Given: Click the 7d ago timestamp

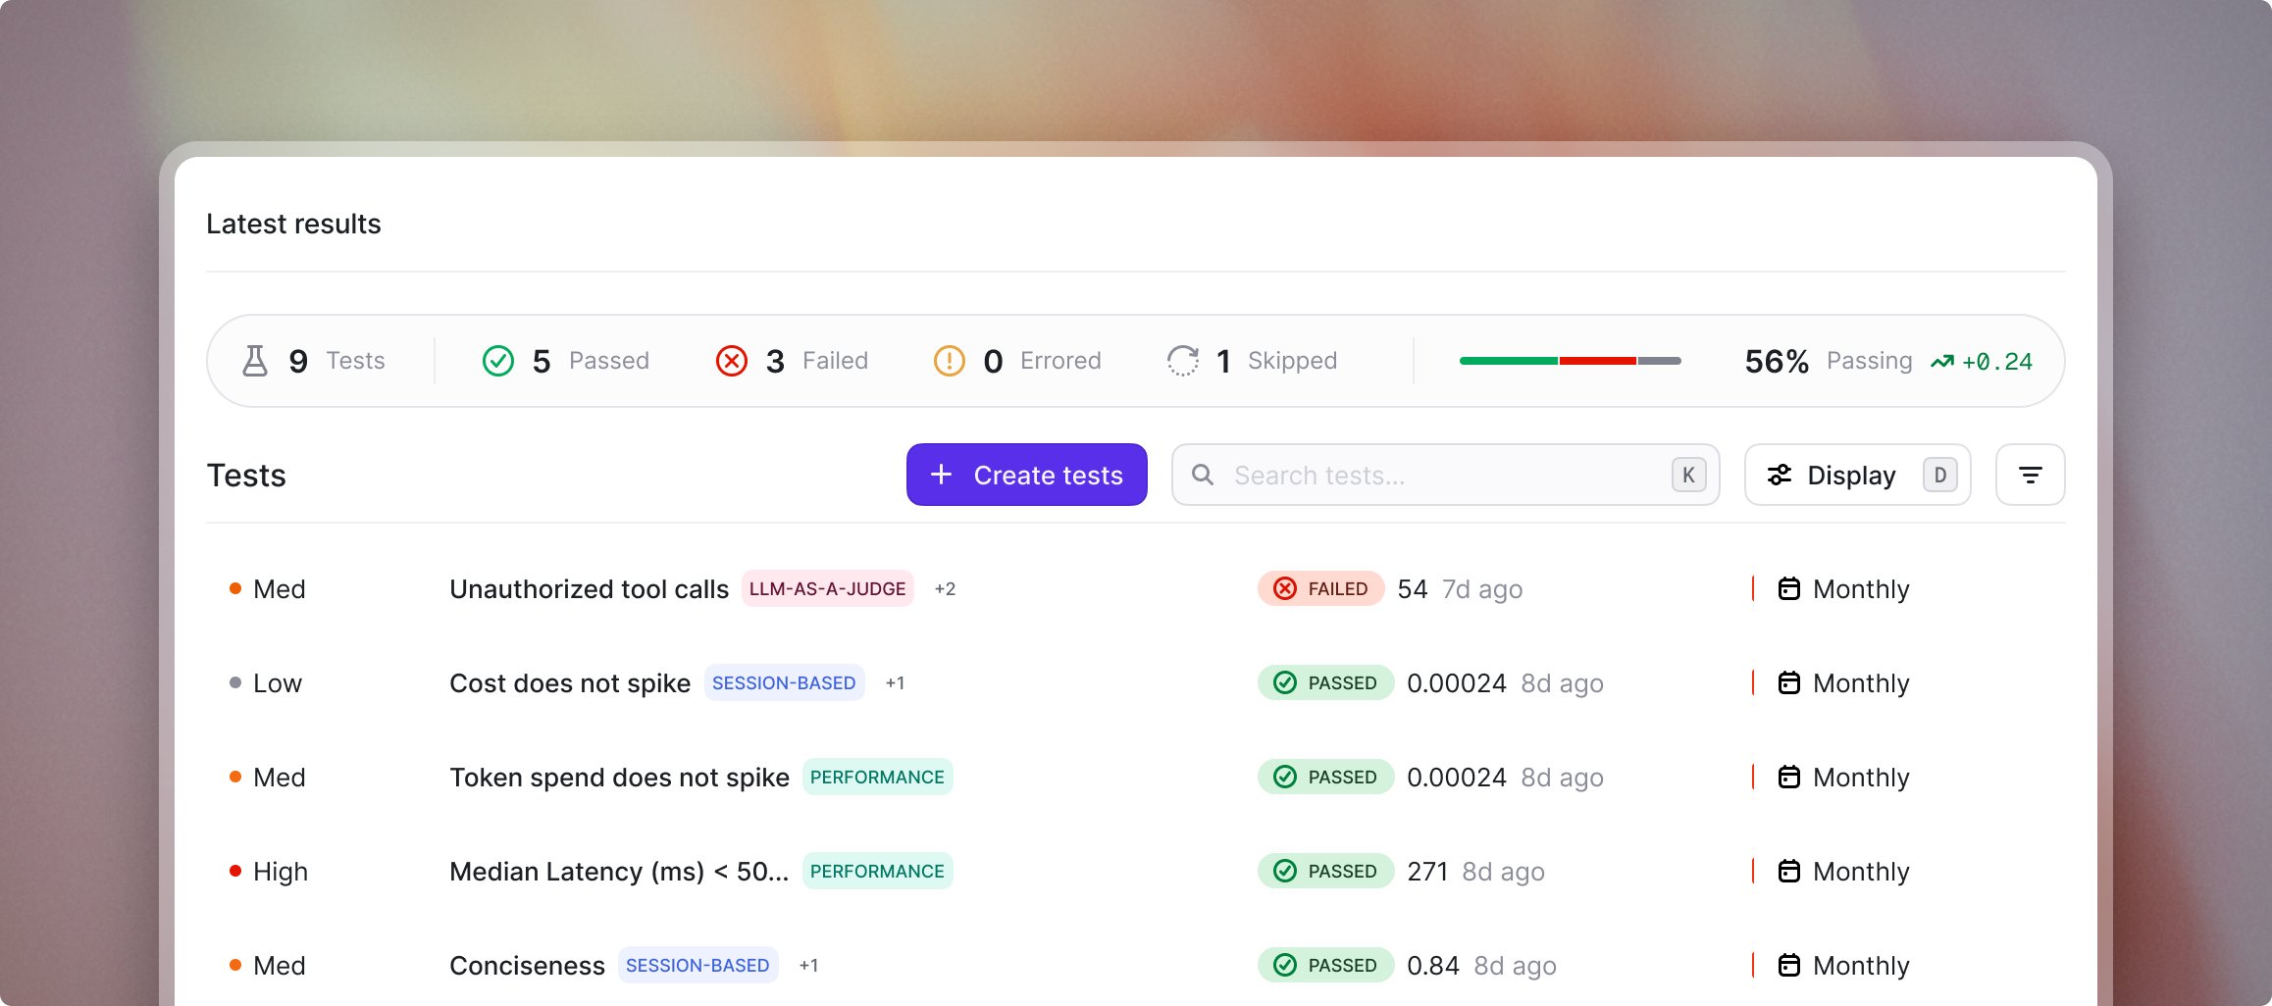Looking at the screenshot, I should [1482, 589].
